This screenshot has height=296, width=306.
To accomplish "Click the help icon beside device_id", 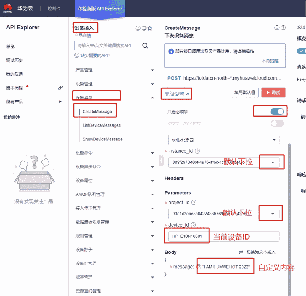I will tap(193, 225).
